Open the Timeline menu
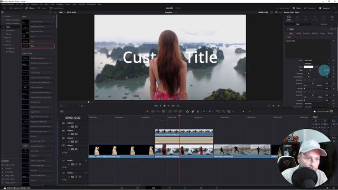Viewport: 338px width, 190px height. point(34,4)
